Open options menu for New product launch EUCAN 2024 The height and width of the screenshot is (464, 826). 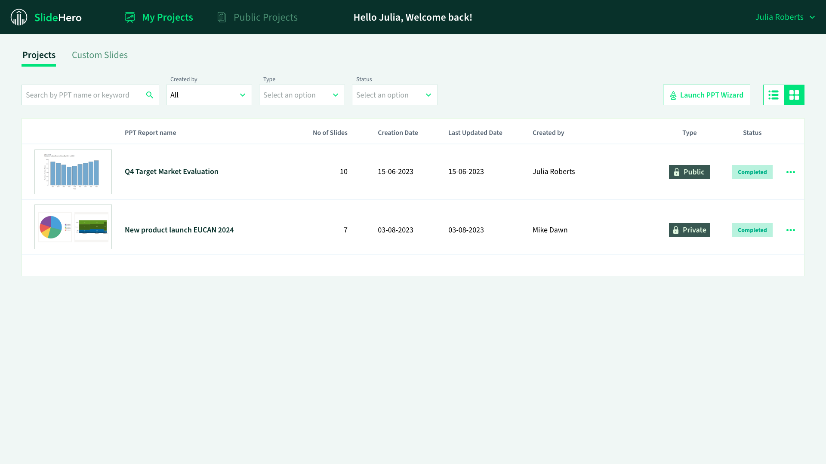[791, 230]
